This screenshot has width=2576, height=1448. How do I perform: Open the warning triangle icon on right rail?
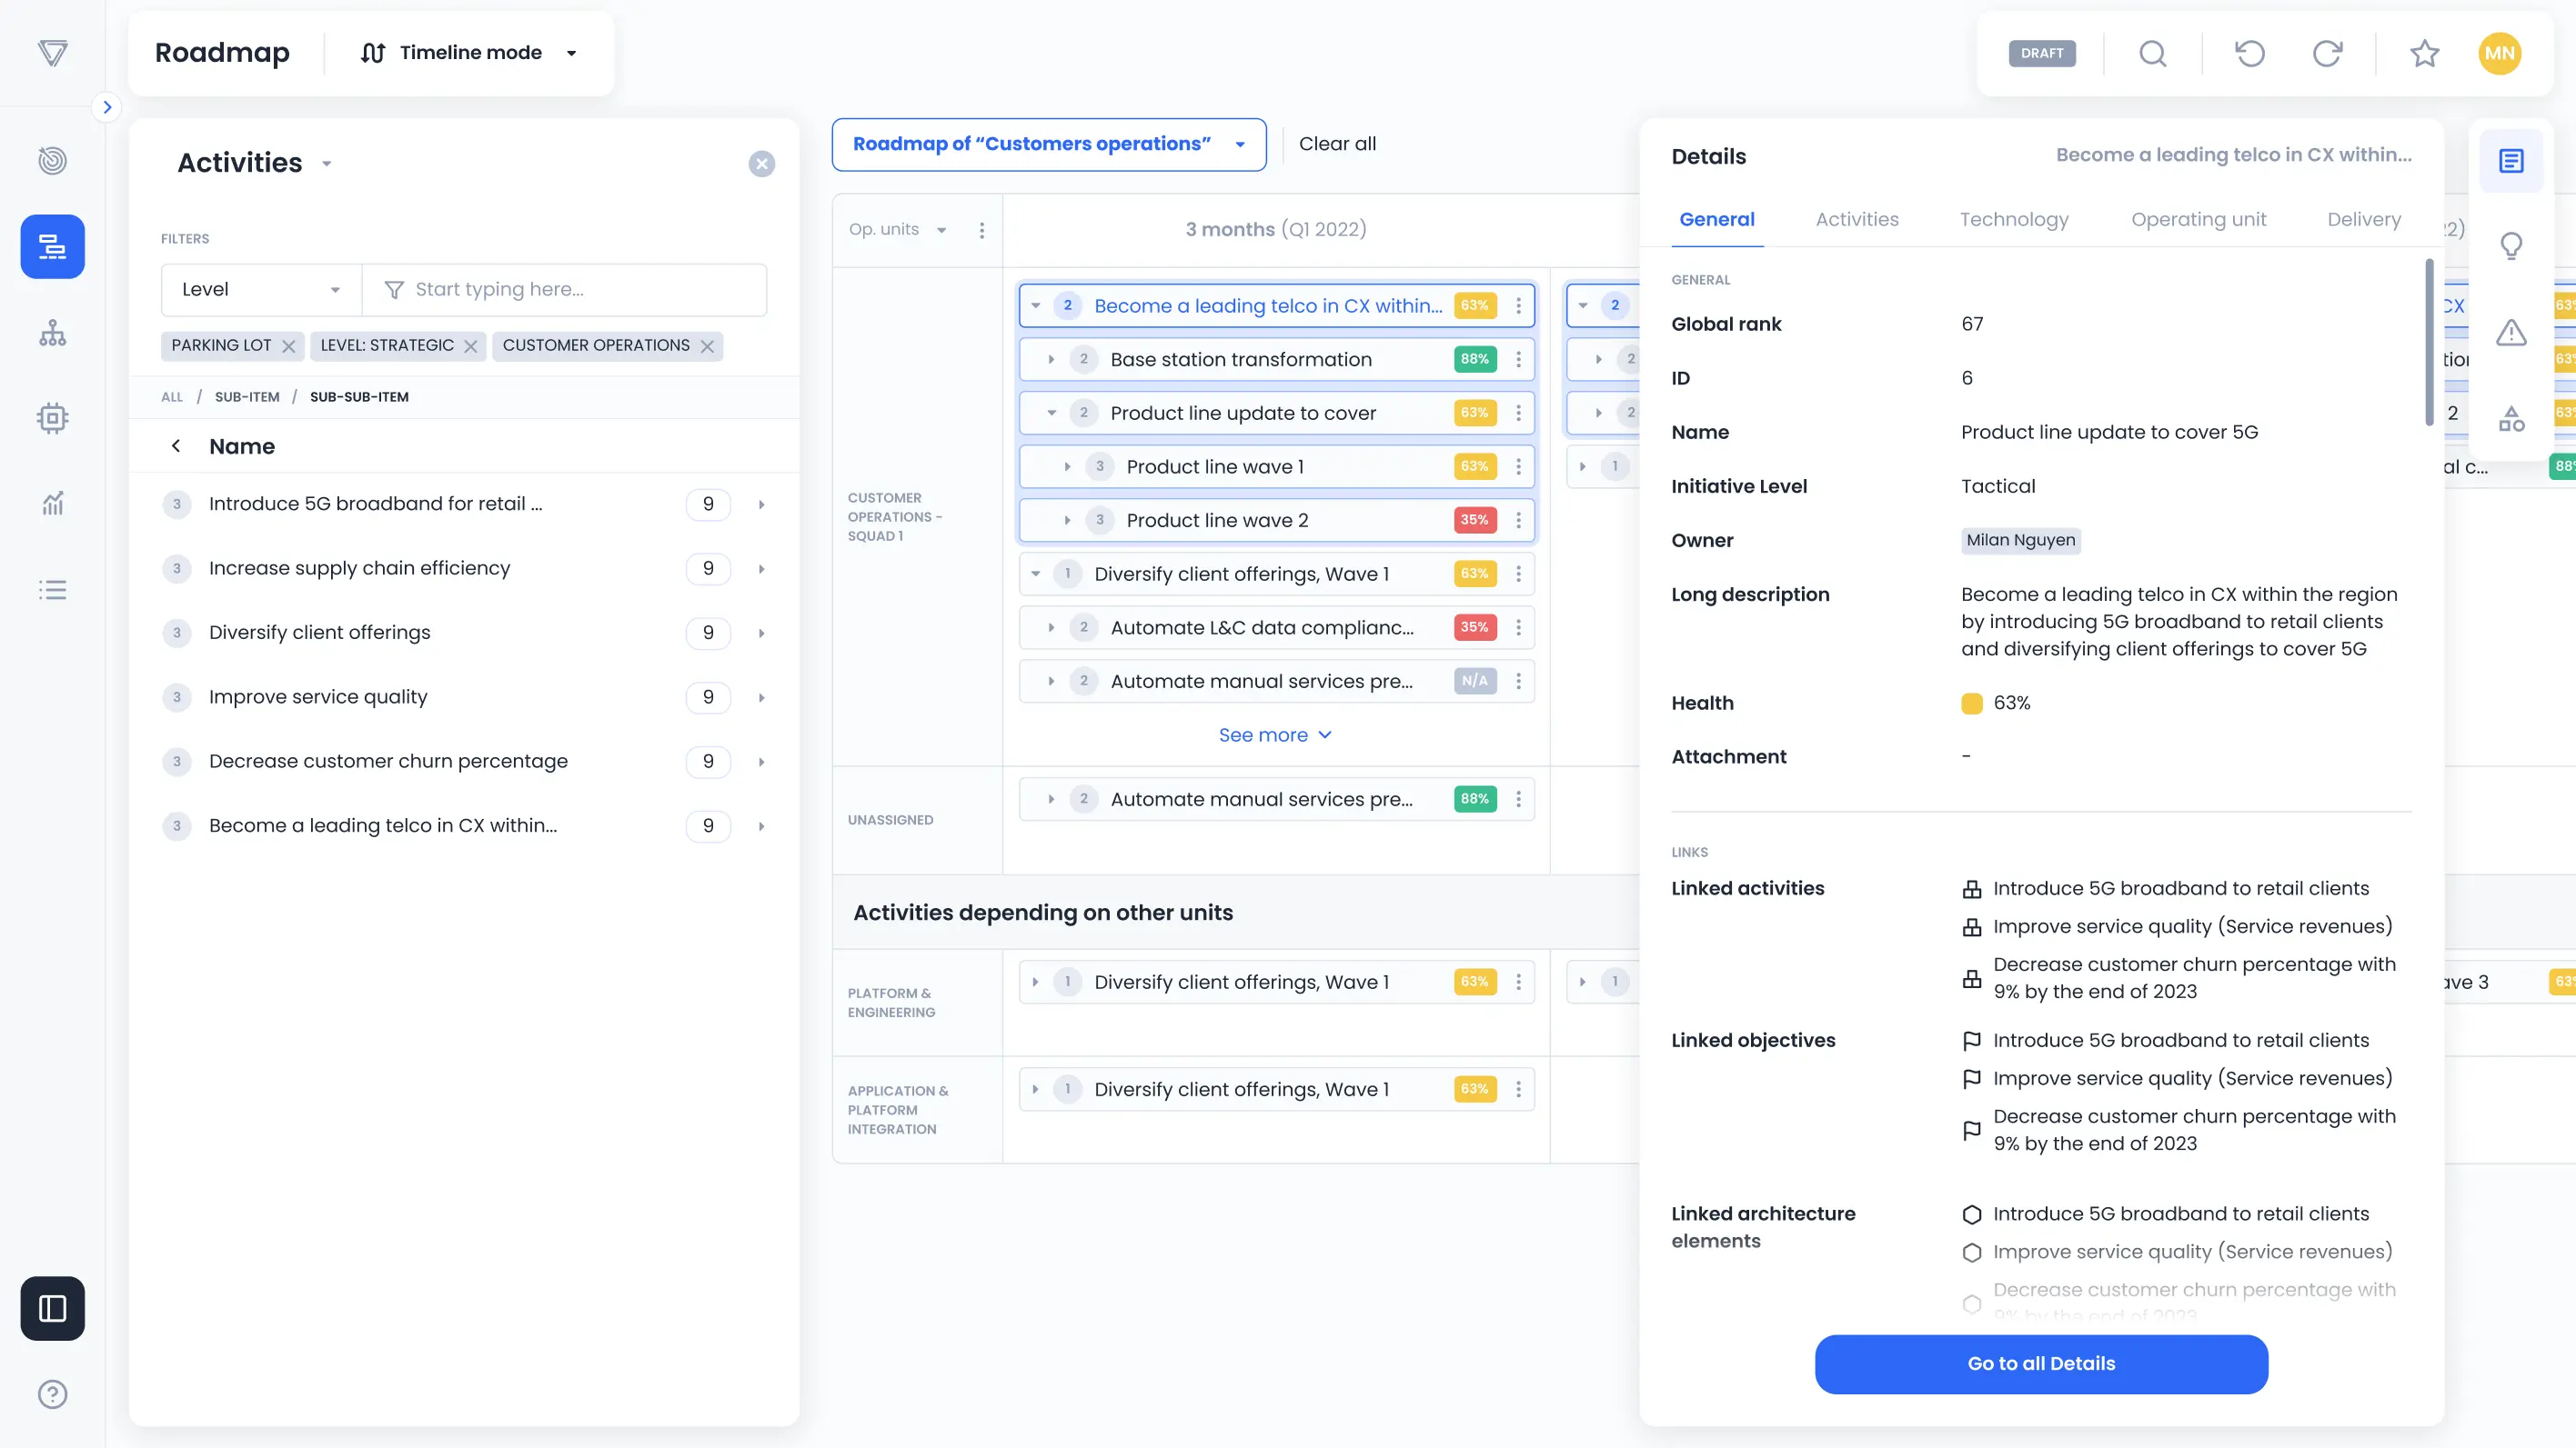(2511, 332)
